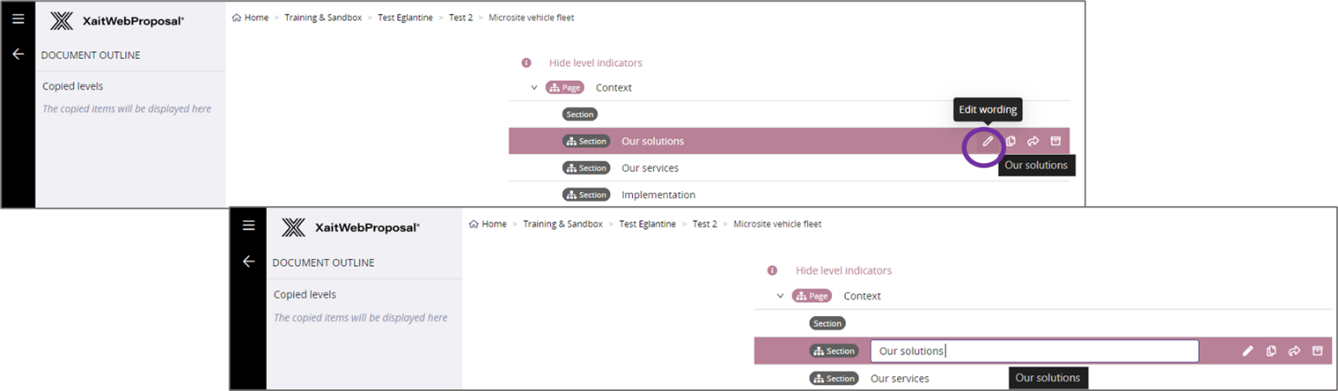The image size is (1338, 391).
Task: Click the share arrow icon in the upper screenshot's highlighted row
Action: [1033, 142]
